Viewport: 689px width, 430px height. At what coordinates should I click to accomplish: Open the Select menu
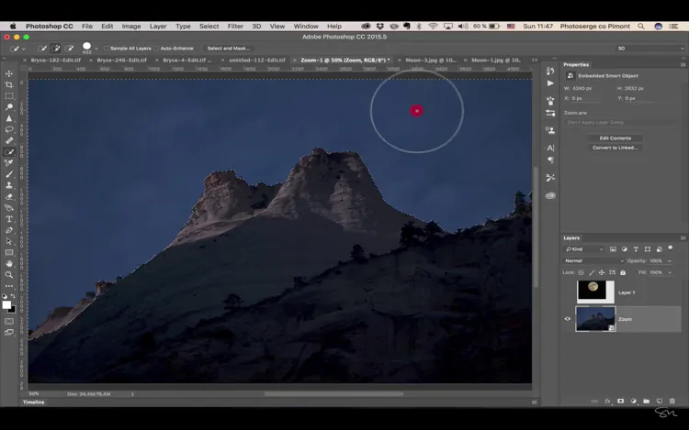pyautogui.click(x=209, y=27)
